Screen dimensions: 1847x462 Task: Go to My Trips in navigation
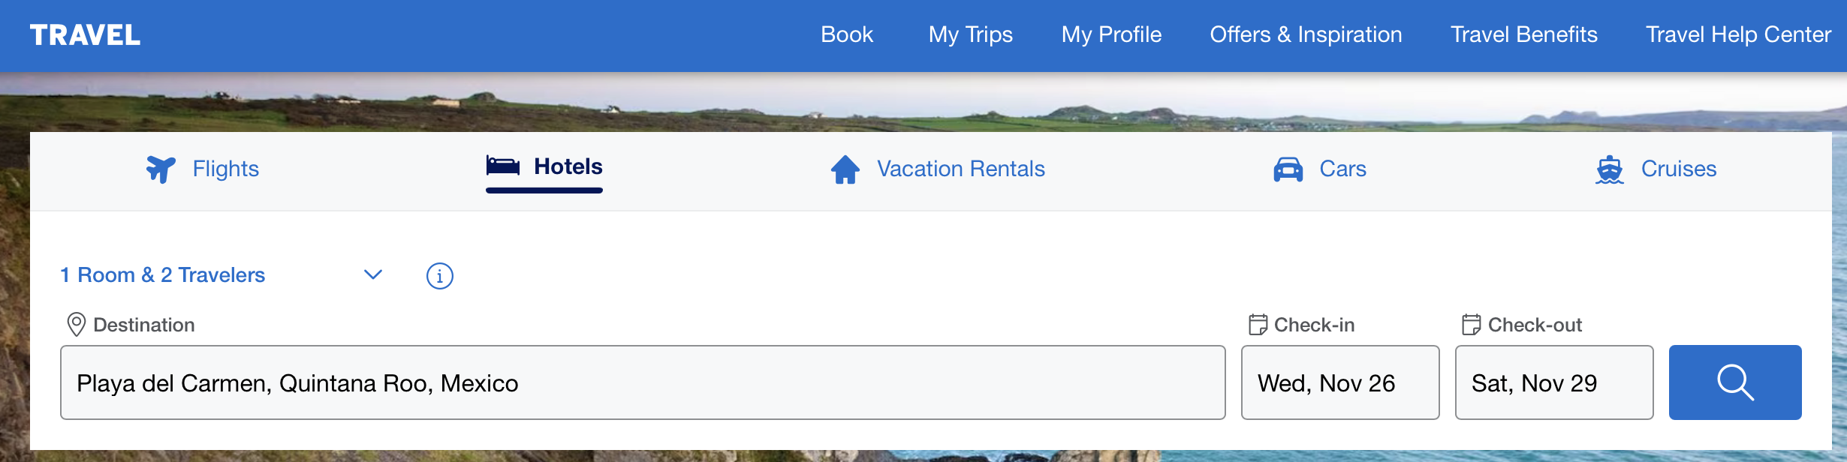coord(970,34)
